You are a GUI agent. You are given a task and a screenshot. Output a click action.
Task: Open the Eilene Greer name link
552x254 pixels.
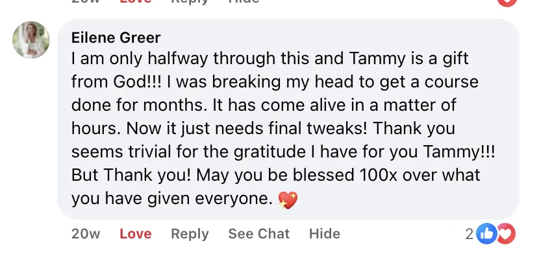(116, 38)
